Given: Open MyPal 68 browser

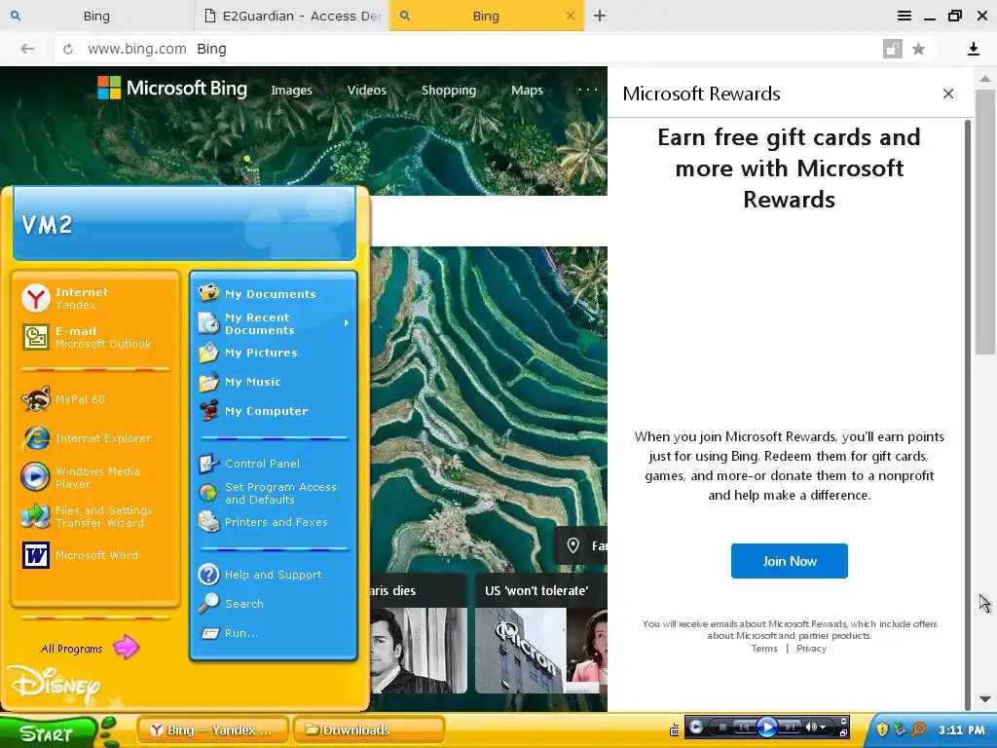Looking at the screenshot, I should 95,399.
